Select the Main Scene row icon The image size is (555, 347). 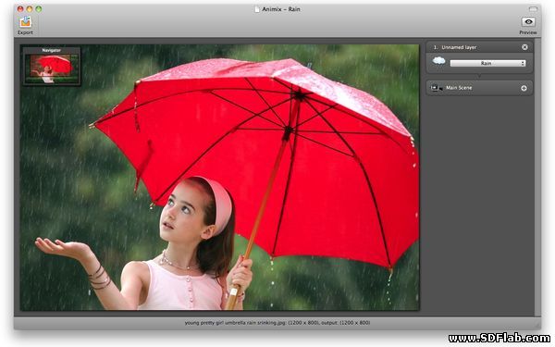pyautogui.click(x=437, y=88)
